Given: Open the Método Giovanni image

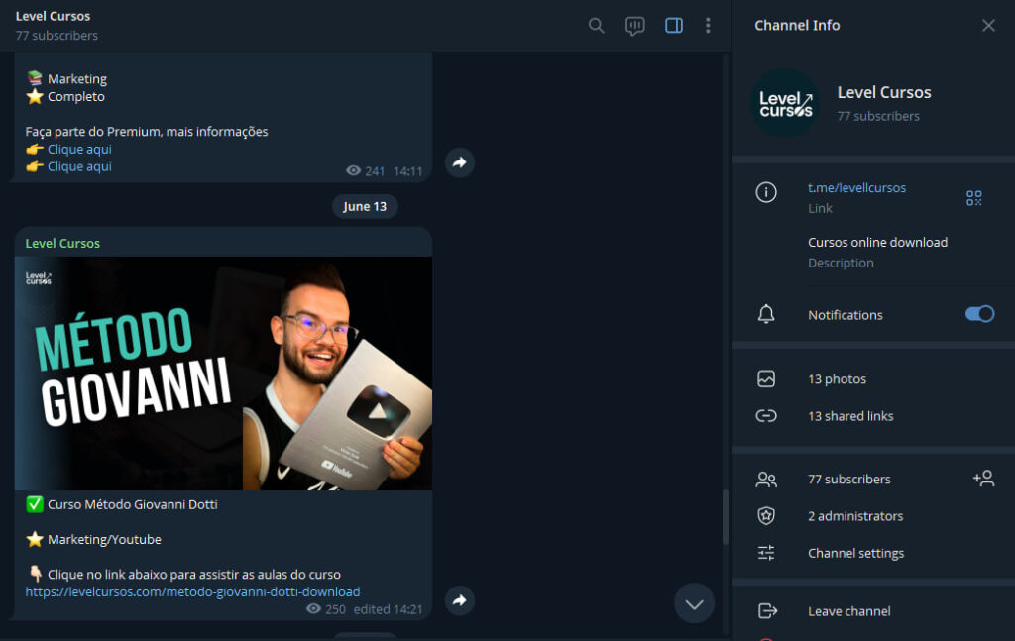Looking at the screenshot, I should (x=223, y=374).
